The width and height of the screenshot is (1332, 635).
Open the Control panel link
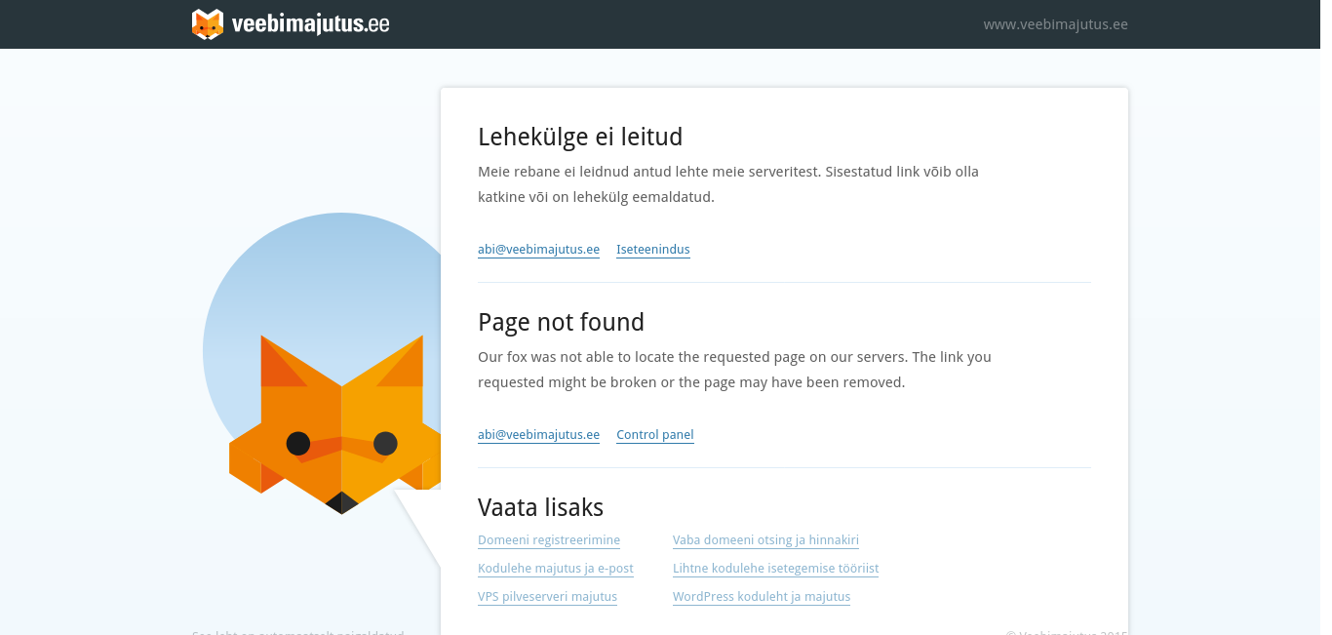pos(655,435)
